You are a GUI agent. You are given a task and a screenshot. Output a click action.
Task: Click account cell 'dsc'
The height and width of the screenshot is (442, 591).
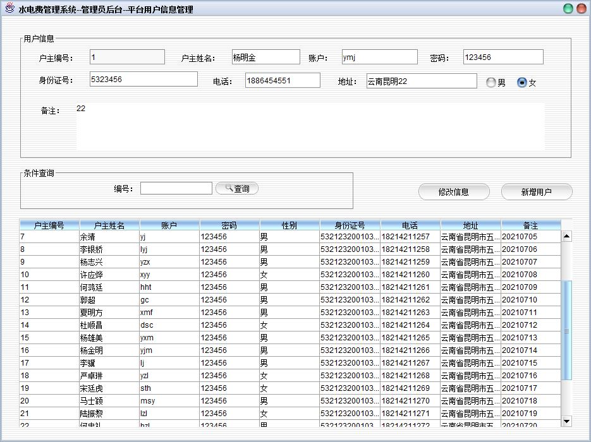pyautogui.click(x=169, y=325)
